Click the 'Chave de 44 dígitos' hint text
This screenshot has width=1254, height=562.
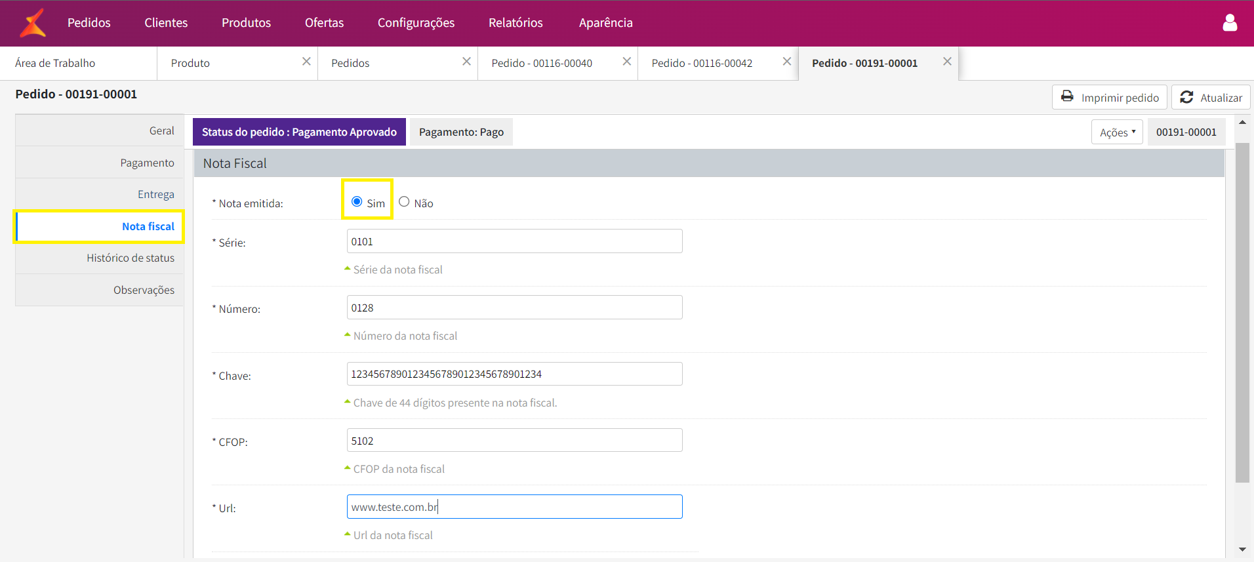coord(455,403)
